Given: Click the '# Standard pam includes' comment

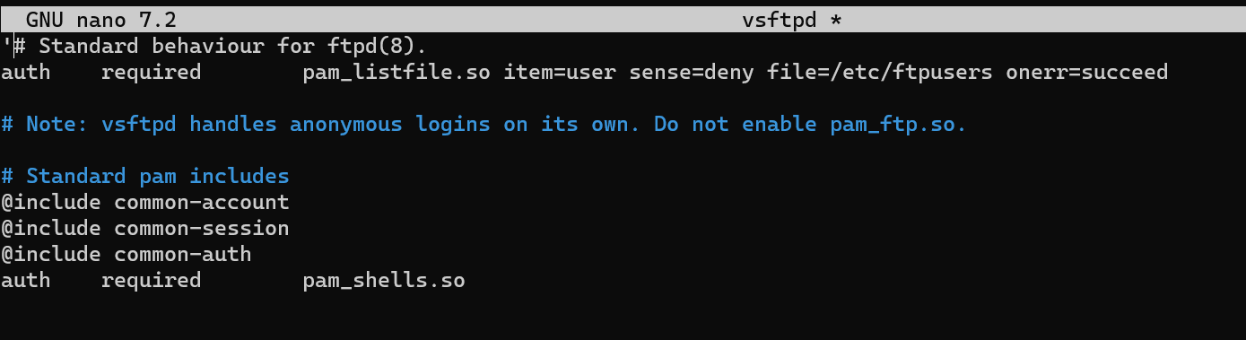Looking at the screenshot, I should click(145, 176).
